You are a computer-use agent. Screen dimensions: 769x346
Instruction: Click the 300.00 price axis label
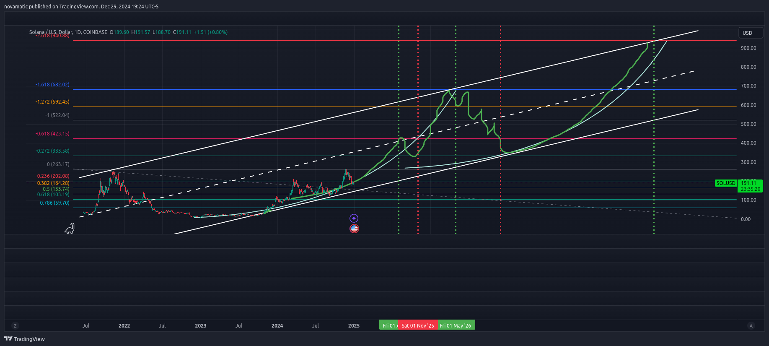(748, 162)
